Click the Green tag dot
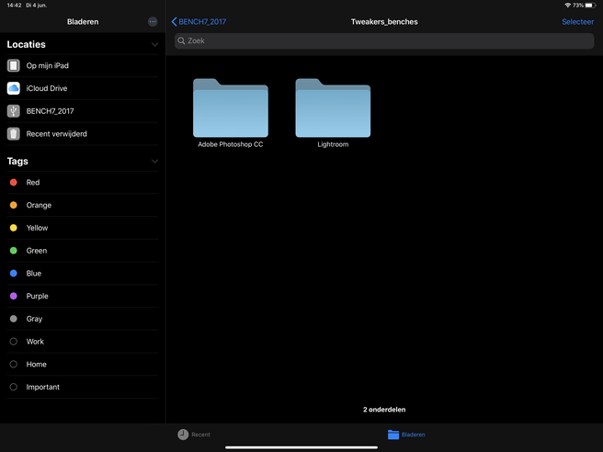This screenshot has height=452, width=603. coord(14,251)
